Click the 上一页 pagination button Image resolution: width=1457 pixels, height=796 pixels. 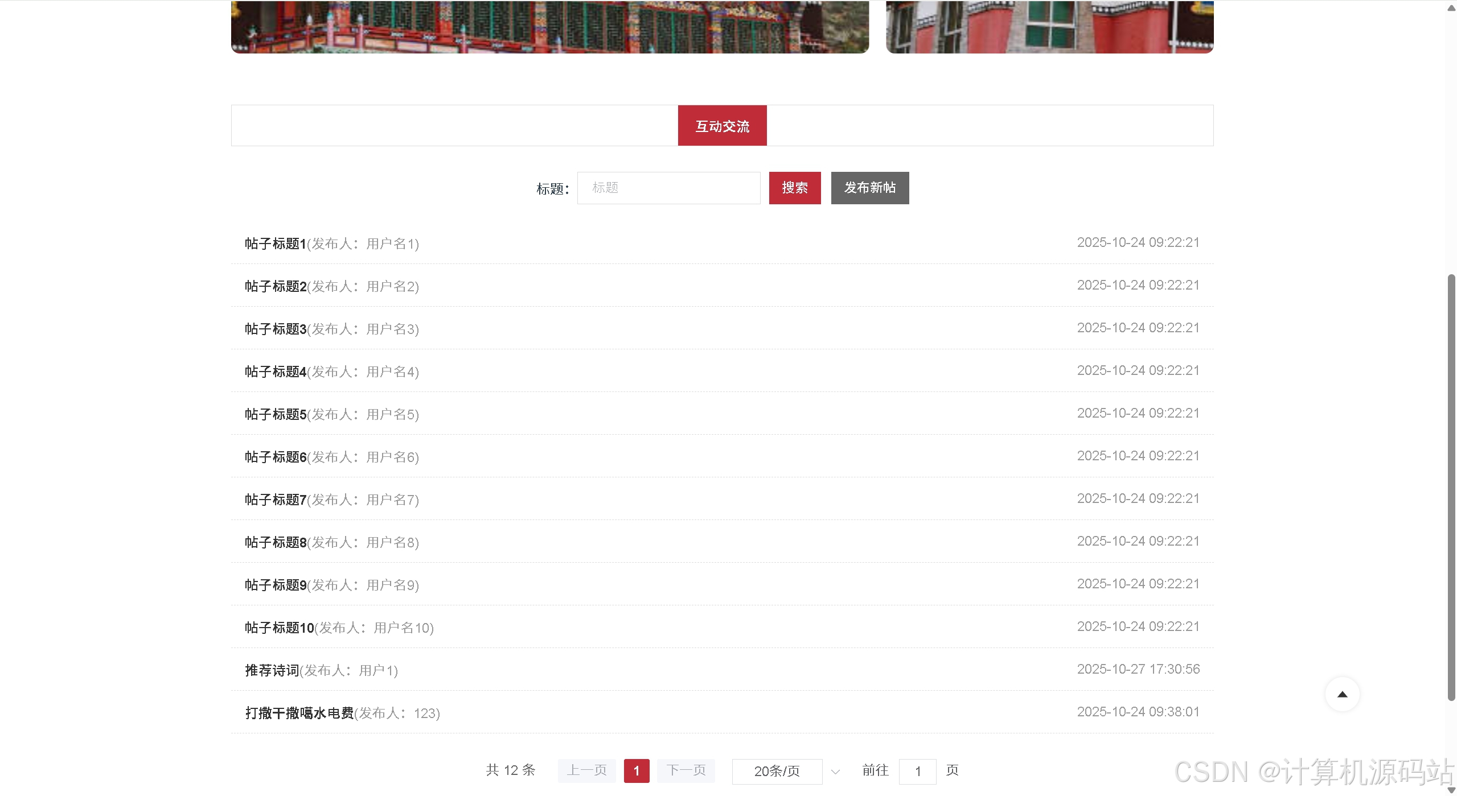tap(586, 770)
